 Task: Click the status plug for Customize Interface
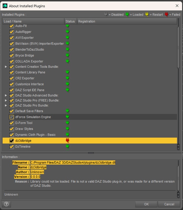coord(67,84)
